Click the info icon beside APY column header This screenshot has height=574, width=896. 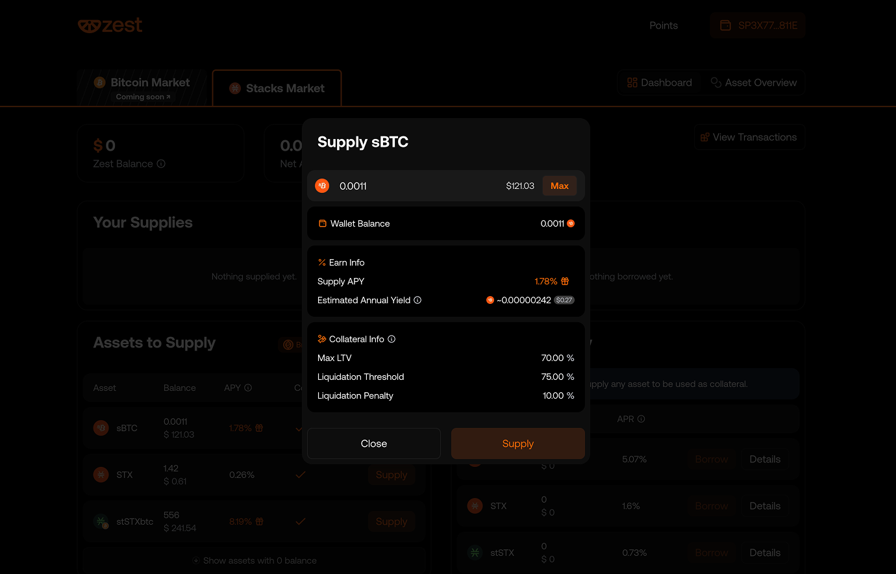(248, 388)
